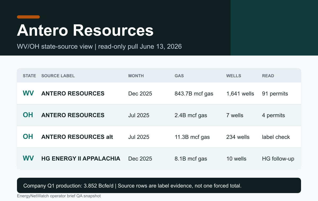Select Jul 2025 in the 4 permits row
The height and width of the screenshot is (201, 318).
(139, 115)
